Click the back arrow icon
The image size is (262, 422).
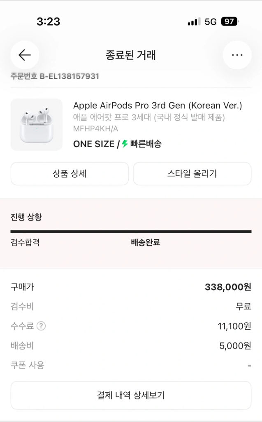pos(25,55)
